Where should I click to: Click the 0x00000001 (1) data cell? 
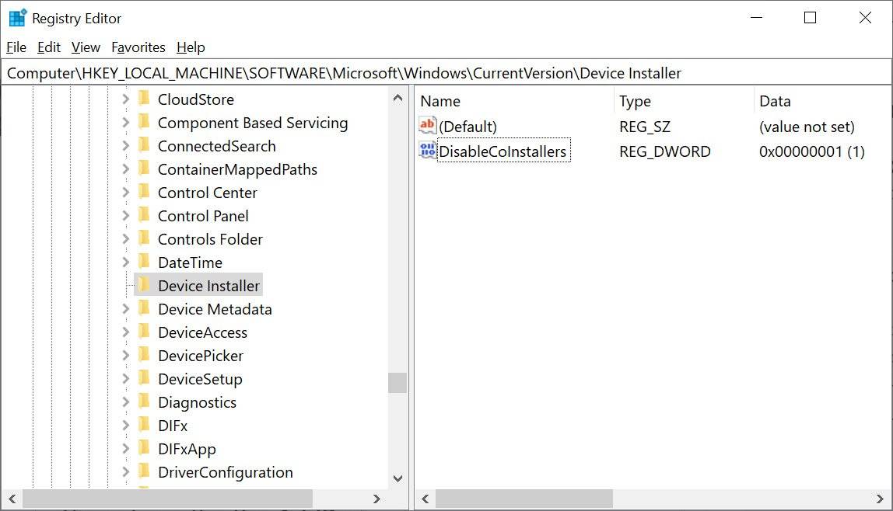[x=812, y=151]
